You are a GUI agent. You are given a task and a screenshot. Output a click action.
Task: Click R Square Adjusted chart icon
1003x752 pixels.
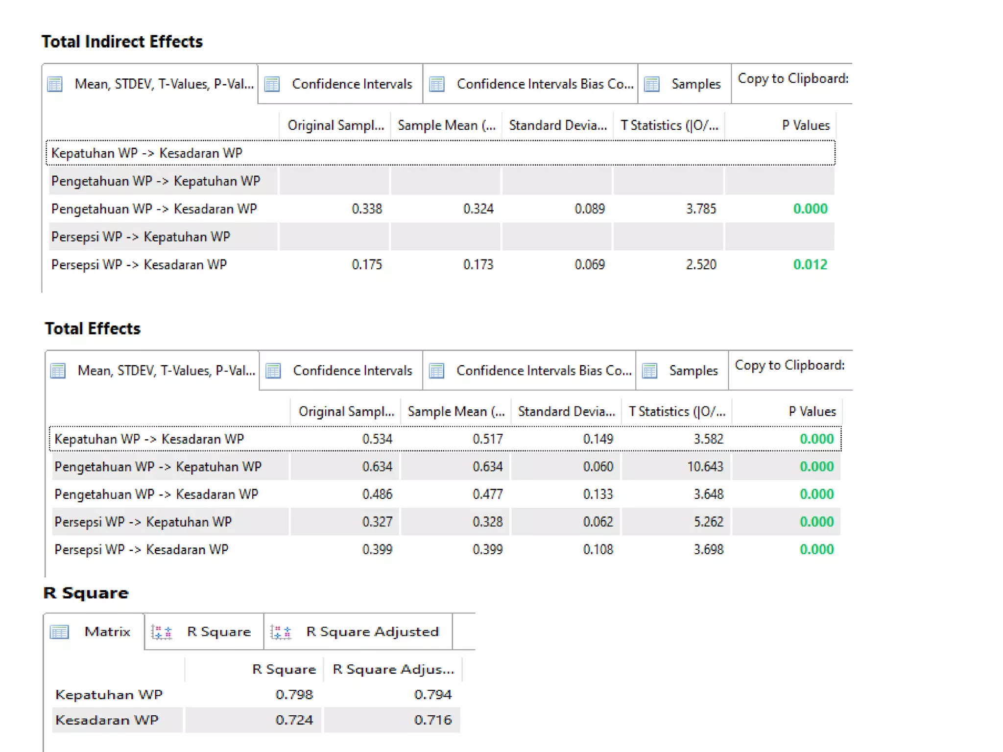[281, 632]
